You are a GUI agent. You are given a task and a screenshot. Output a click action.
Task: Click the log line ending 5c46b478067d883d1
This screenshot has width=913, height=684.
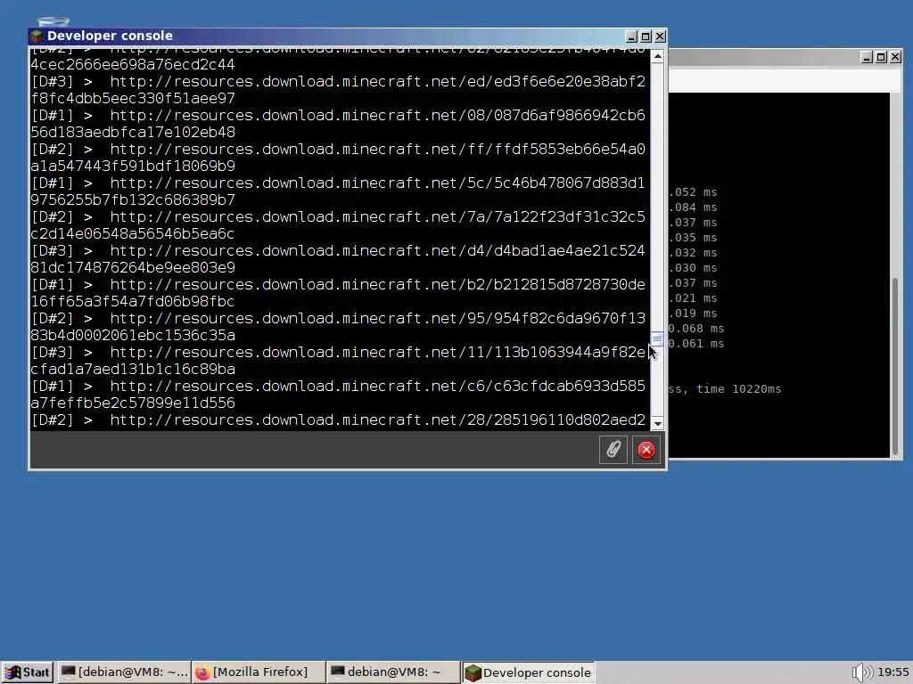pyautogui.click(x=338, y=183)
